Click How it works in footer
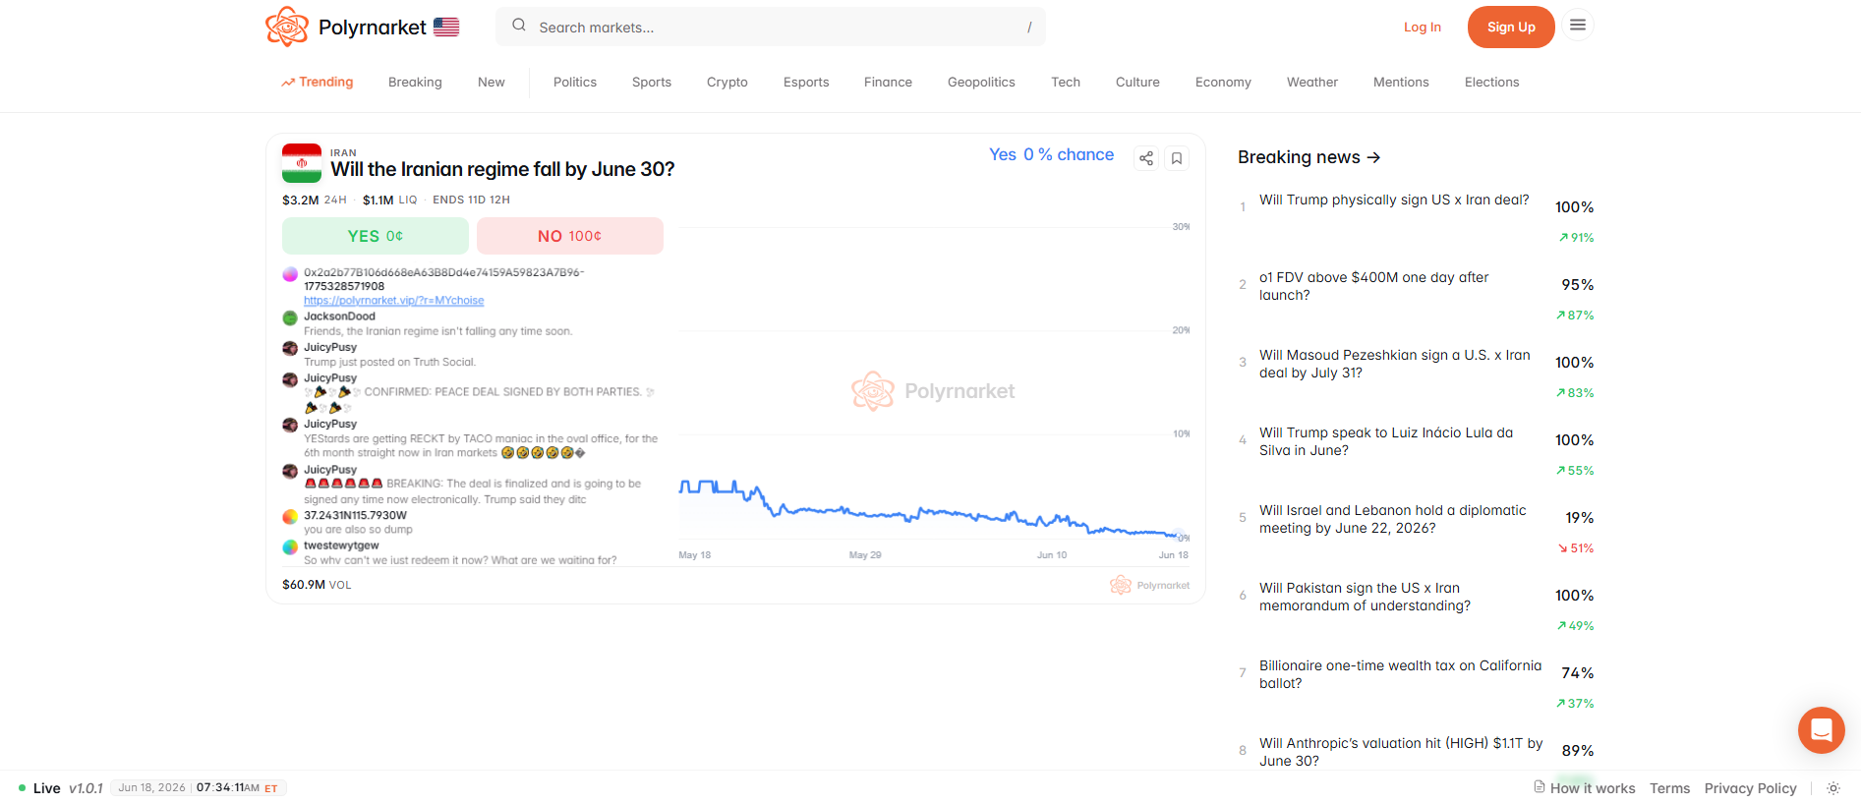The height and width of the screenshot is (804, 1861). [x=1585, y=788]
